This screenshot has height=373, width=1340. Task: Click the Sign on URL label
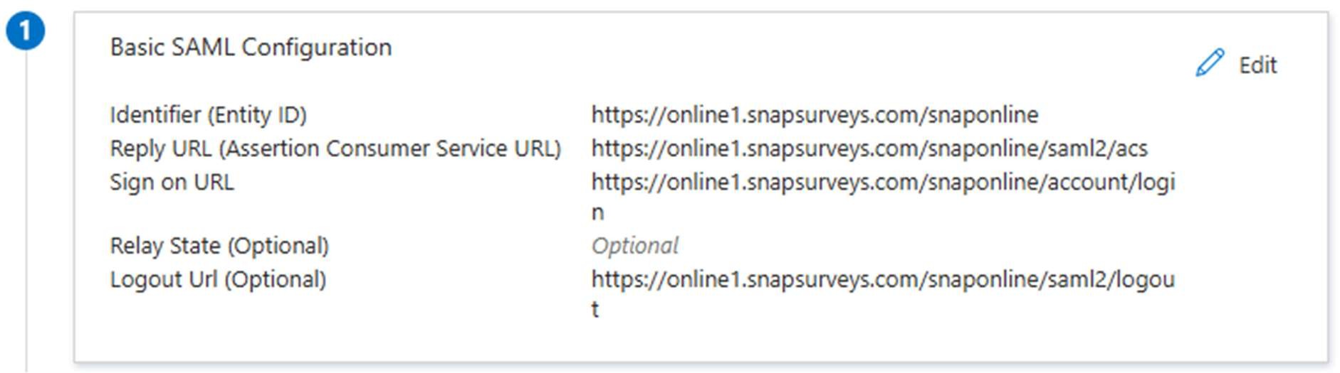pos(172,183)
